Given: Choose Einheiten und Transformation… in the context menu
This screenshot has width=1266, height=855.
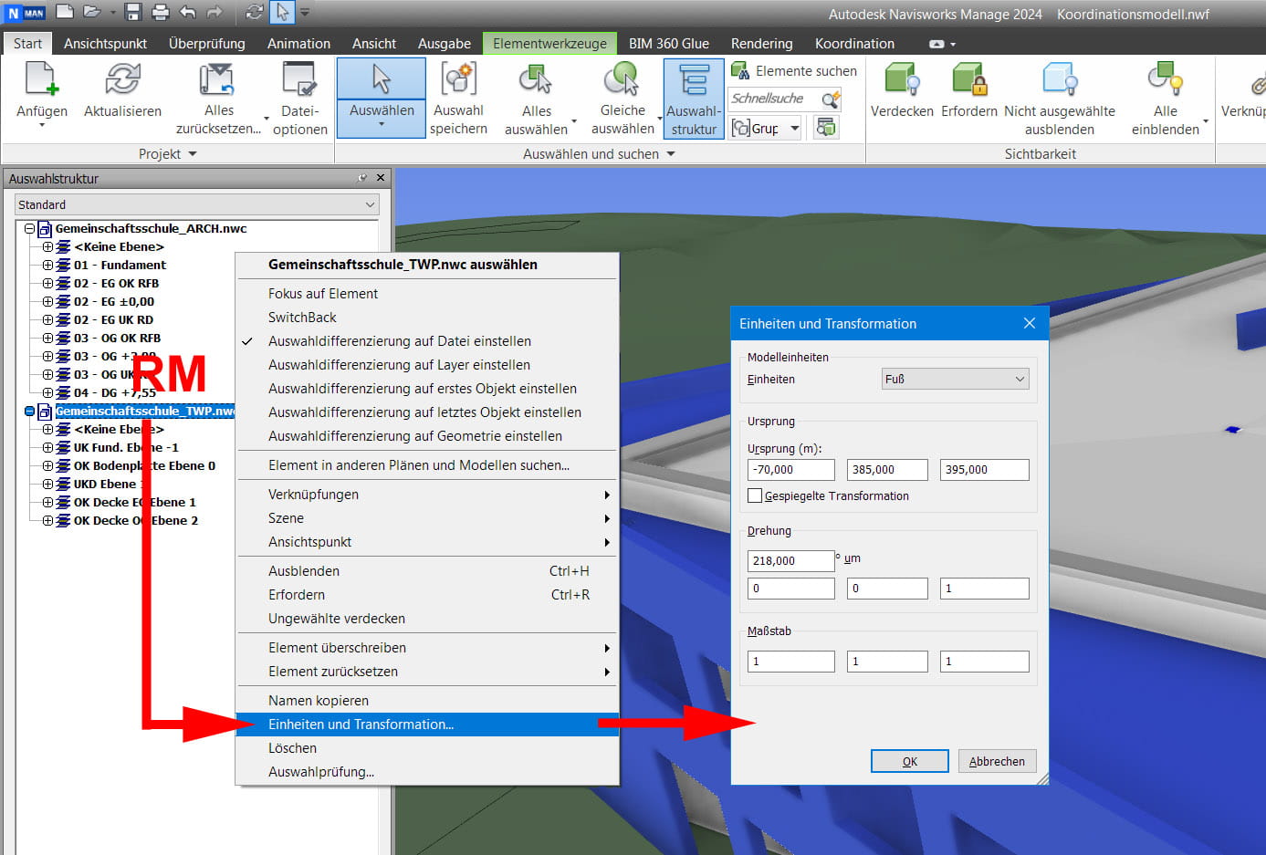Looking at the screenshot, I should (427, 725).
